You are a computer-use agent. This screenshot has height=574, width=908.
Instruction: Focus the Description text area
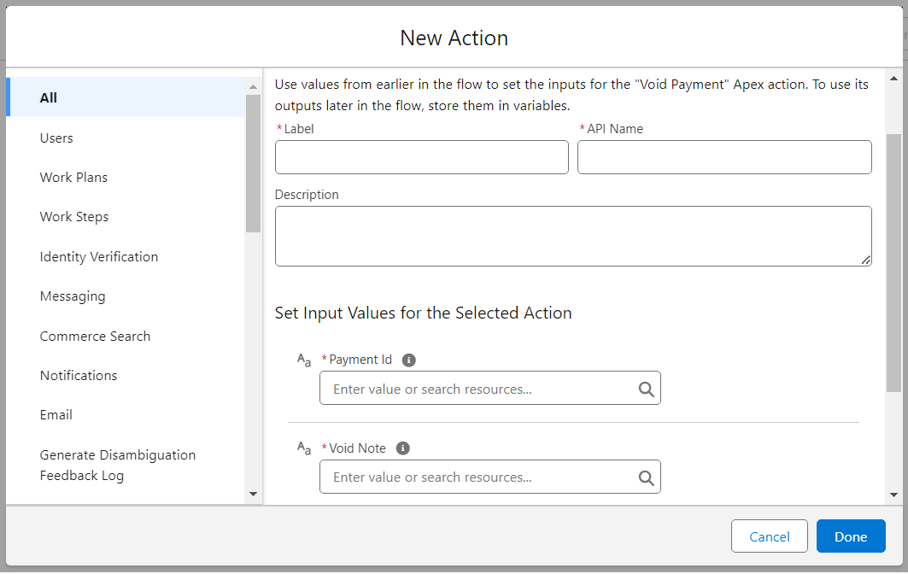572,236
